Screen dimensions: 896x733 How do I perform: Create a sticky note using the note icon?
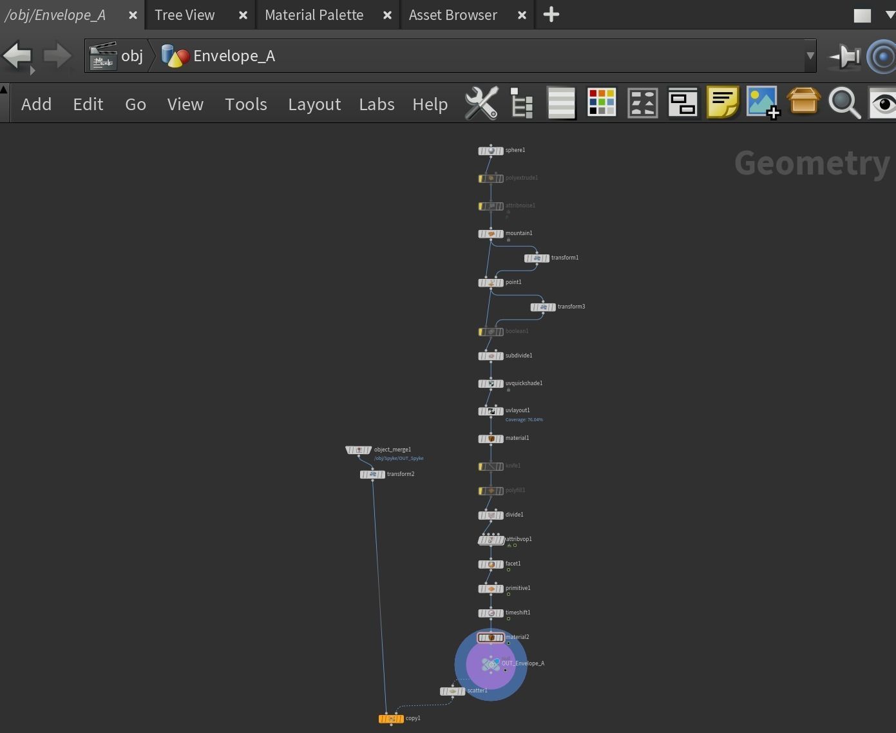723,102
